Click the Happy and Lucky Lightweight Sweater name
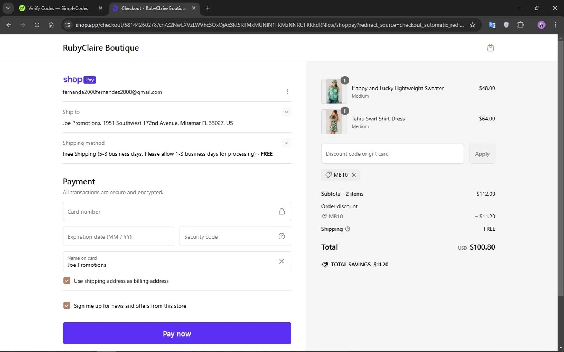 398,88
